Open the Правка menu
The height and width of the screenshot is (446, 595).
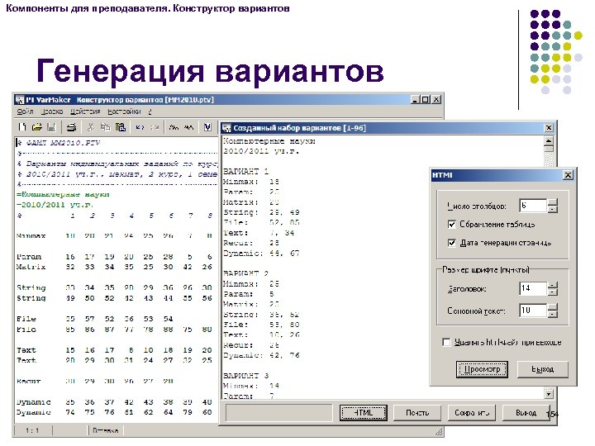pos(52,111)
